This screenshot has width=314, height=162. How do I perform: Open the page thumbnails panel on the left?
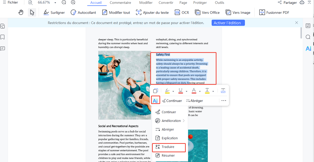pyautogui.click(x=3, y=26)
